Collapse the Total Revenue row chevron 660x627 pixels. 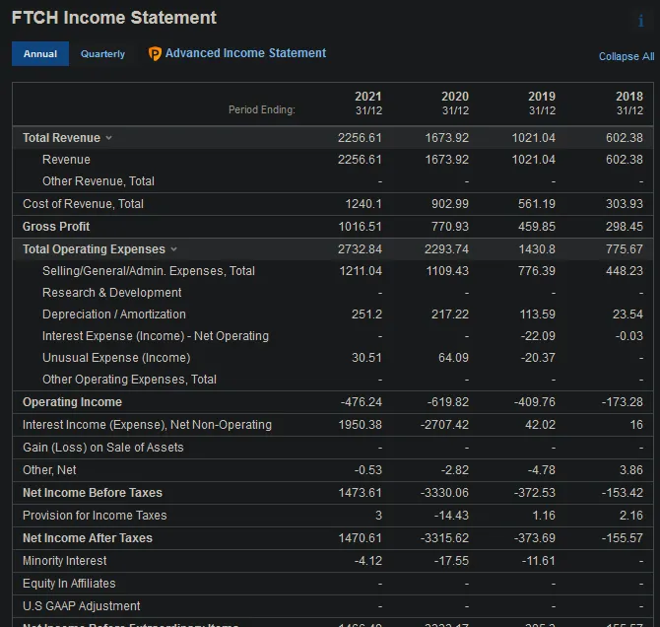(109, 138)
